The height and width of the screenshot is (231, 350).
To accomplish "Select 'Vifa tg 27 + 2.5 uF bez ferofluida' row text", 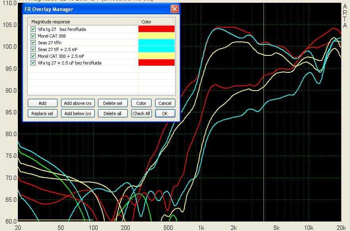I will (x=69, y=63).
